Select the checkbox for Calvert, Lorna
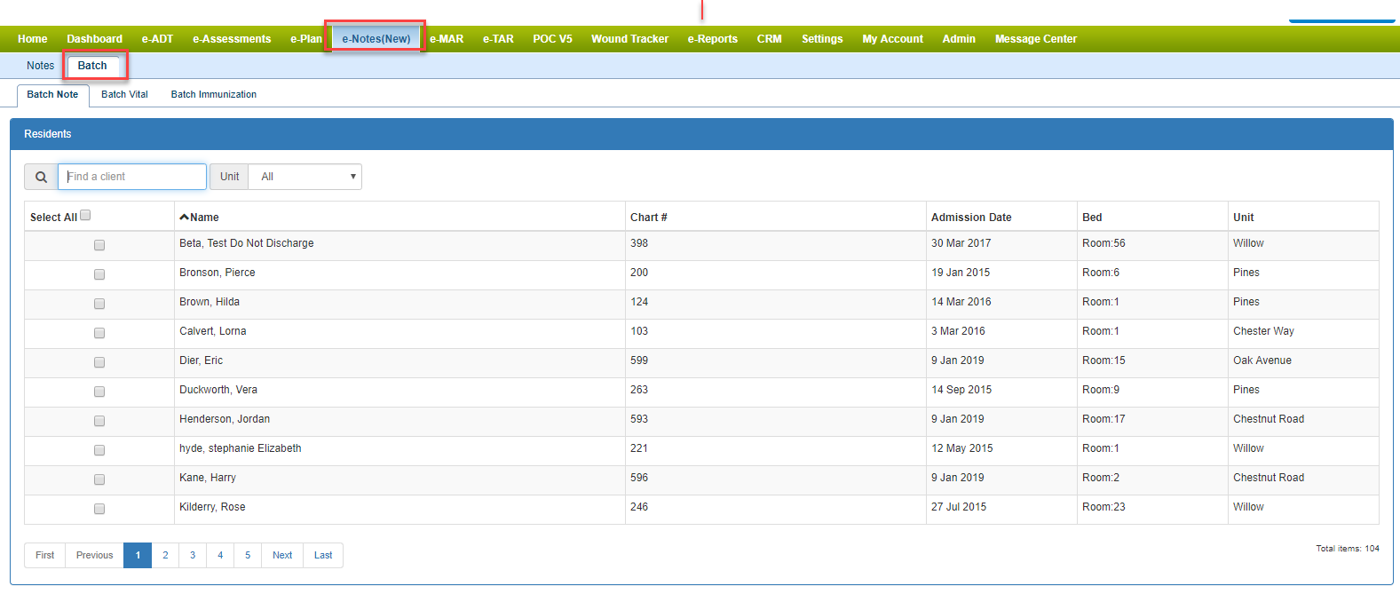The width and height of the screenshot is (1400, 594). (x=99, y=333)
